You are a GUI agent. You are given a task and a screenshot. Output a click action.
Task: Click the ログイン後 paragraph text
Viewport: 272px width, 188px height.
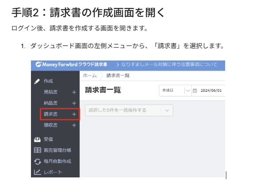tap(80, 28)
